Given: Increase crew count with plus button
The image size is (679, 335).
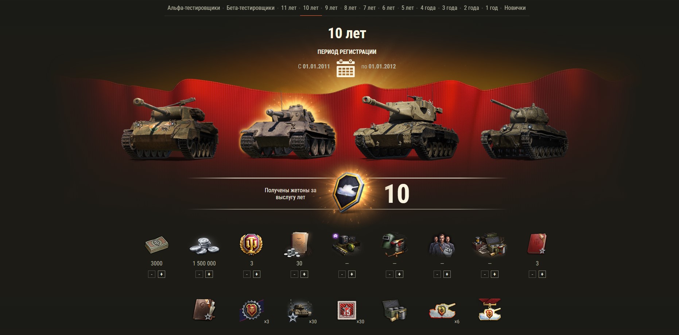Looking at the screenshot, I should [447, 275].
